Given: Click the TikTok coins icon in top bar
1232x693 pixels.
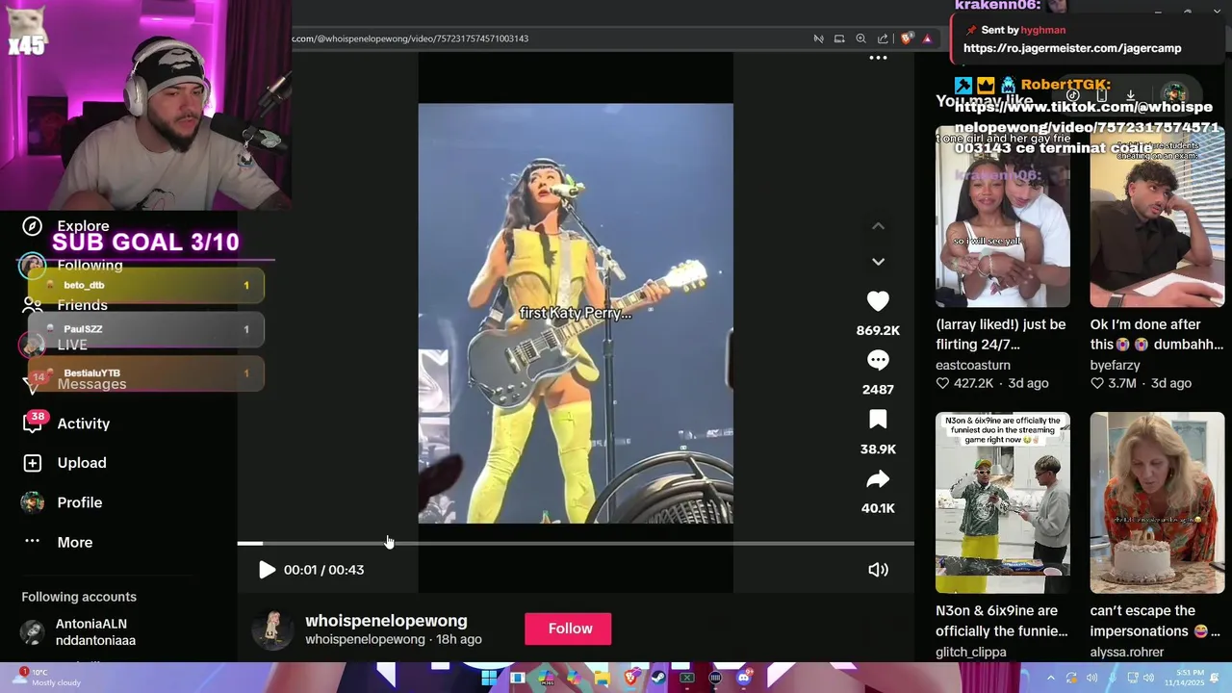Looking at the screenshot, I should tap(1073, 95).
